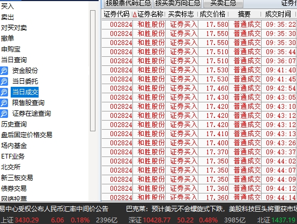Click 深证 index value 10428.77
Image resolution: width=297 pixels, height=224 pixels.
(x=157, y=220)
